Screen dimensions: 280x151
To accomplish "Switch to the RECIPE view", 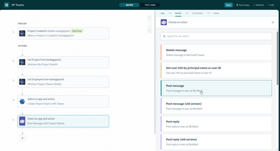I will click(129, 5).
